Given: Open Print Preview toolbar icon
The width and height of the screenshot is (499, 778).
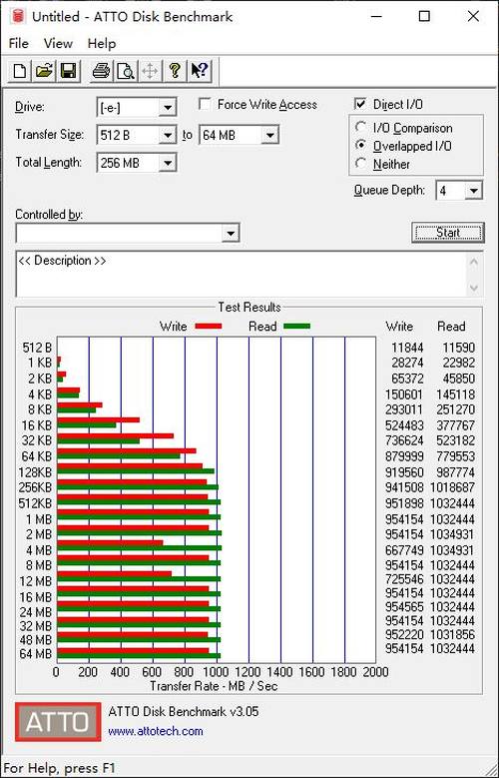Looking at the screenshot, I should tap(125, 71).
